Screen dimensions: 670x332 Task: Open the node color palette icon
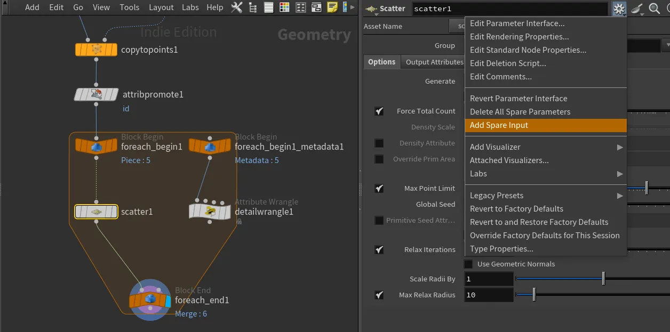[285, 7]
